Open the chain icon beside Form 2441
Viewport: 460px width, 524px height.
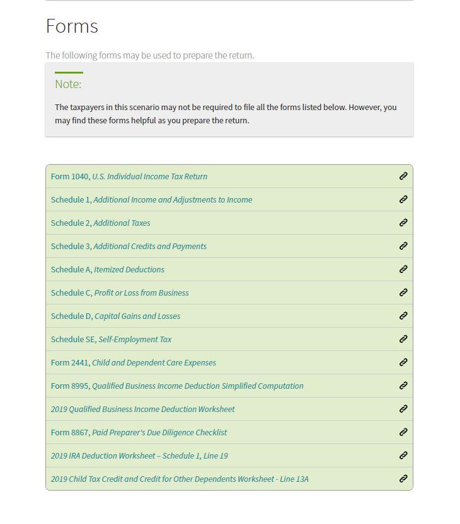pos(403,362)
